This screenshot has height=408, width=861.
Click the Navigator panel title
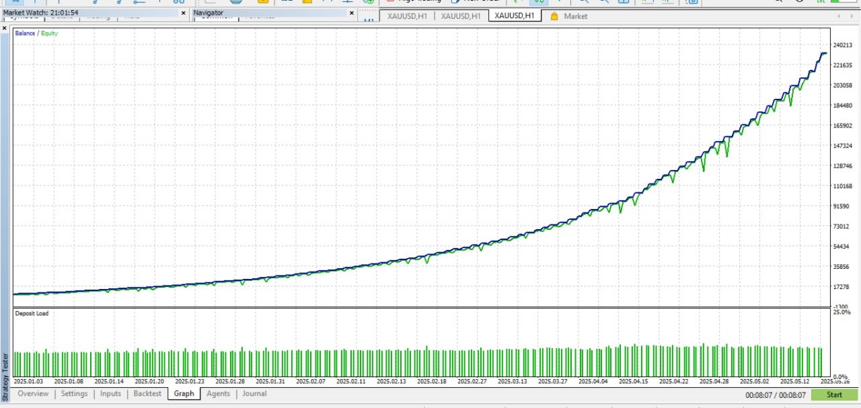tap(209, 13)
